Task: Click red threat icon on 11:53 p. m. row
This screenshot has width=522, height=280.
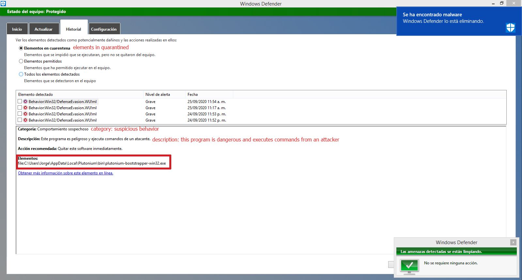Action: click(x=25, y=114)
